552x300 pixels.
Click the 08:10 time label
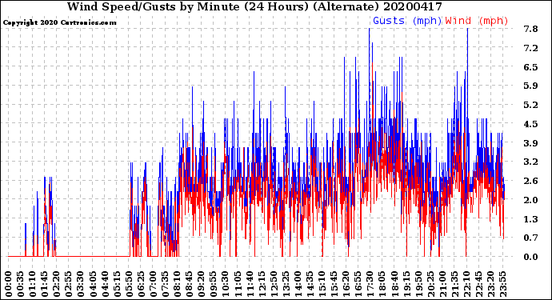(x=177, y=284)
